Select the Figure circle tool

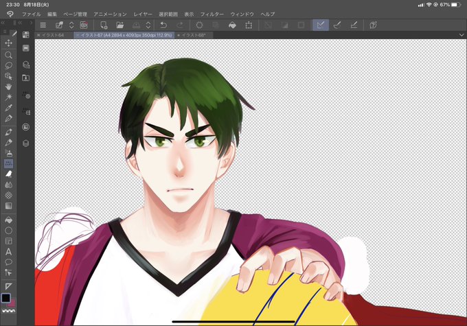pyautogui.click(x=8, y=231)
